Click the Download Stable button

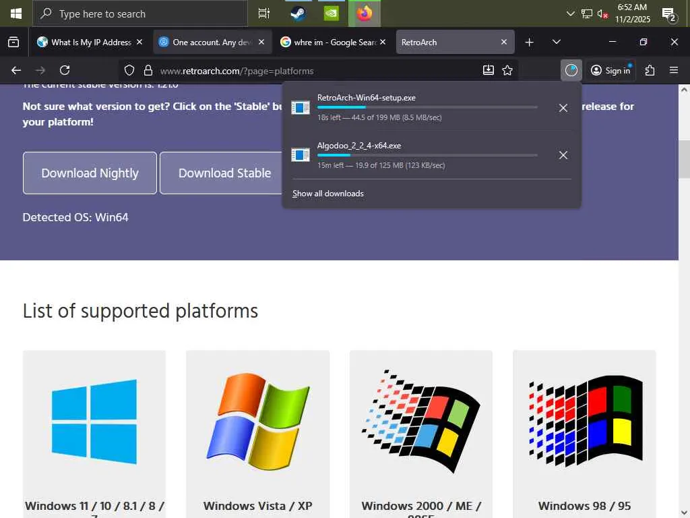coord(224,173)
